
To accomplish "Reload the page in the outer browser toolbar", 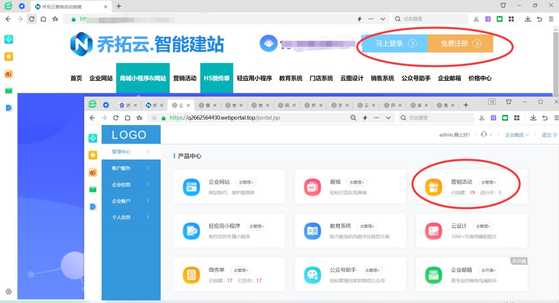I will coord(32,19).
